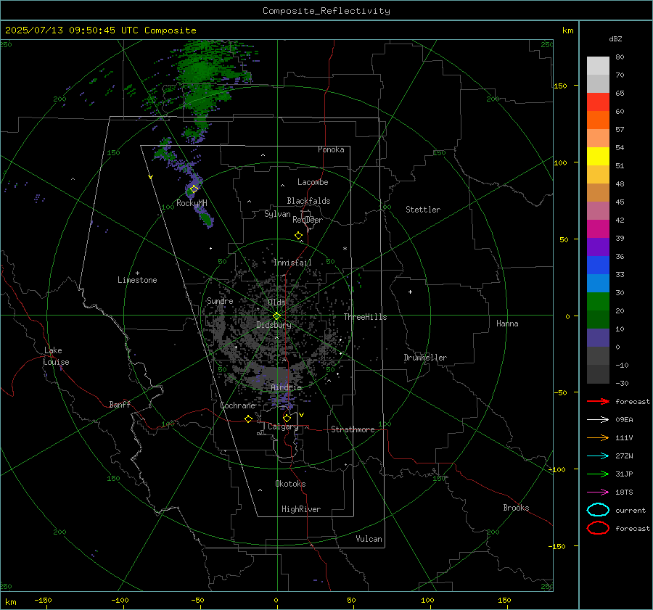Image resolution: width=653 pixels, height=610 pixels.
Task: Click the Sundre label
Action: [220, 300]
